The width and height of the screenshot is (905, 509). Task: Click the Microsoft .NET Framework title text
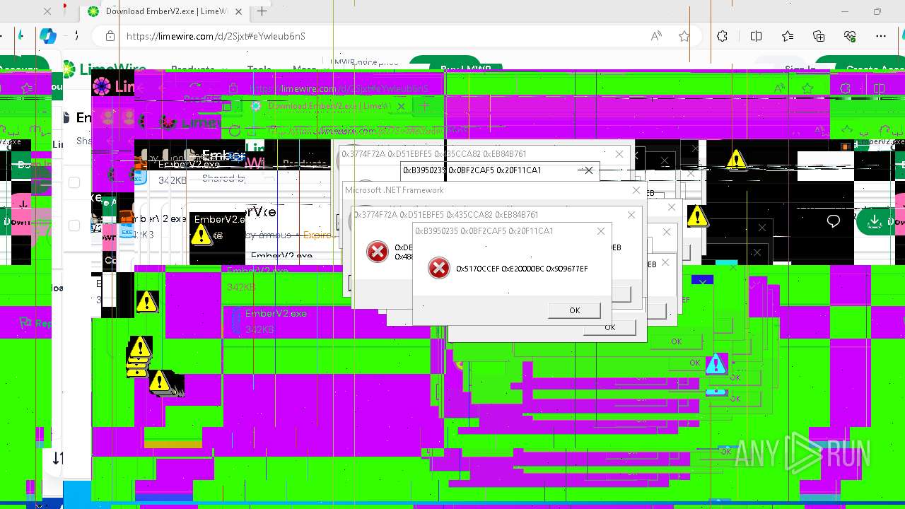[x=395, y=190]
